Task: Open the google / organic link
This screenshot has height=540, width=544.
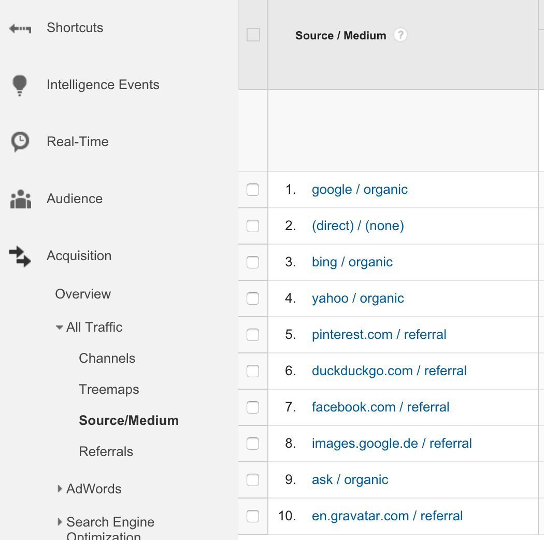Action: (360, 190)
